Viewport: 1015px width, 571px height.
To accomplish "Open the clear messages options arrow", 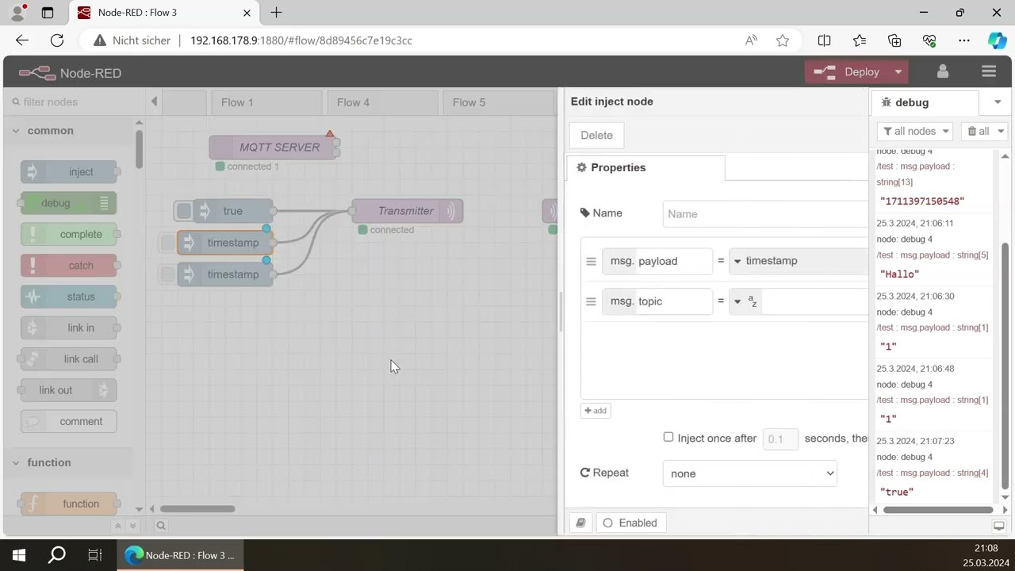I will pos(1001,132).
